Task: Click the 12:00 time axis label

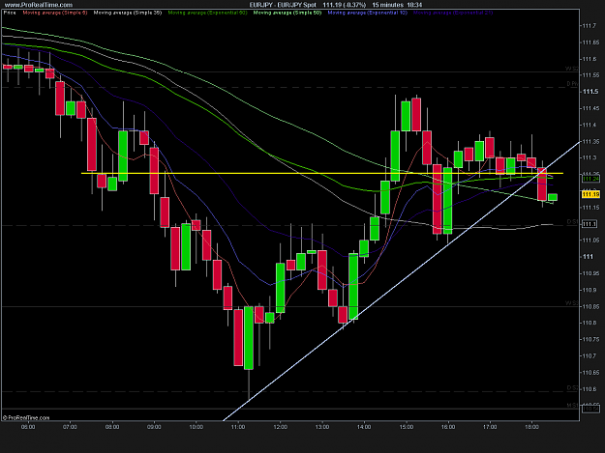Action: [x=280, y=427]
